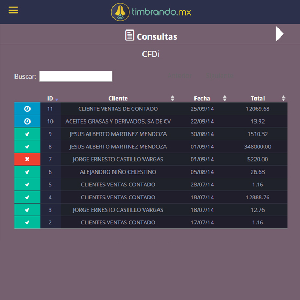Screen dimensions: 300x300
Task: Click the clock status icon for ID 11
Action: tap(27, 109)
